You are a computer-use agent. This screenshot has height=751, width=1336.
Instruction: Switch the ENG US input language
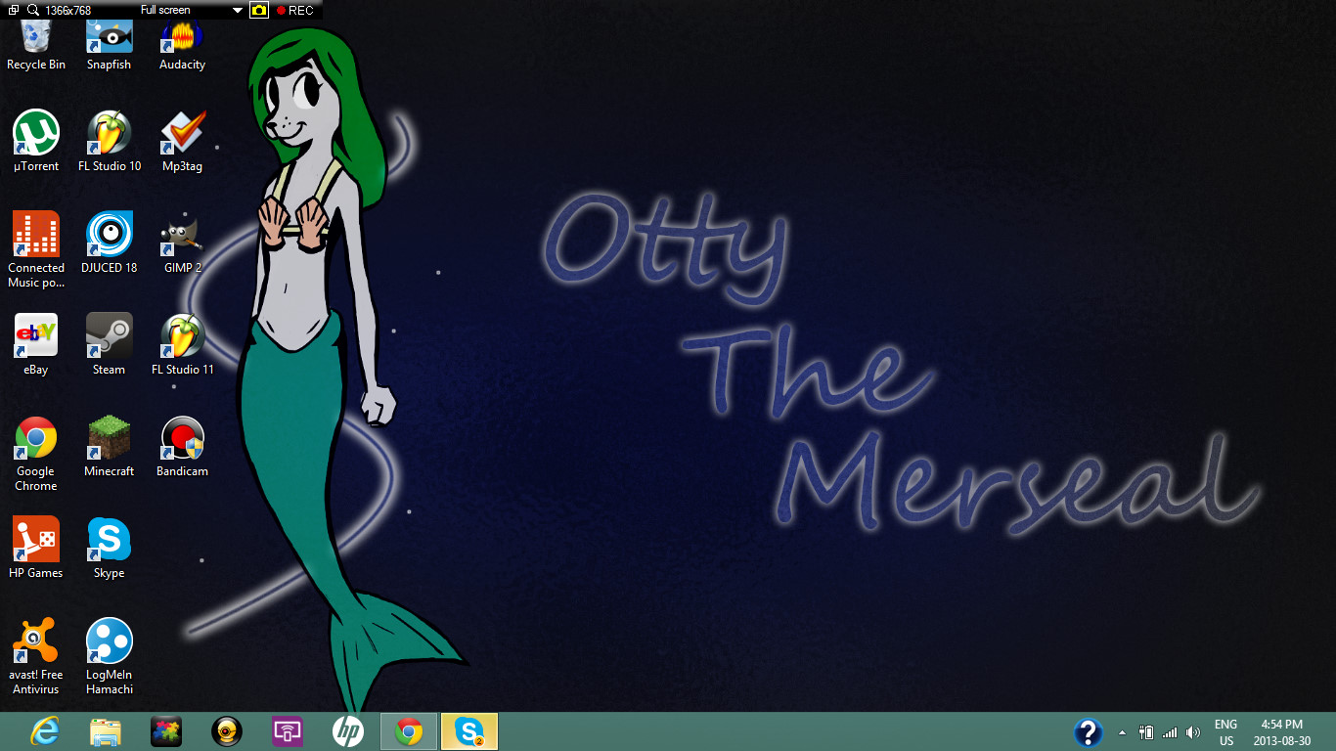coord(1225,732)
